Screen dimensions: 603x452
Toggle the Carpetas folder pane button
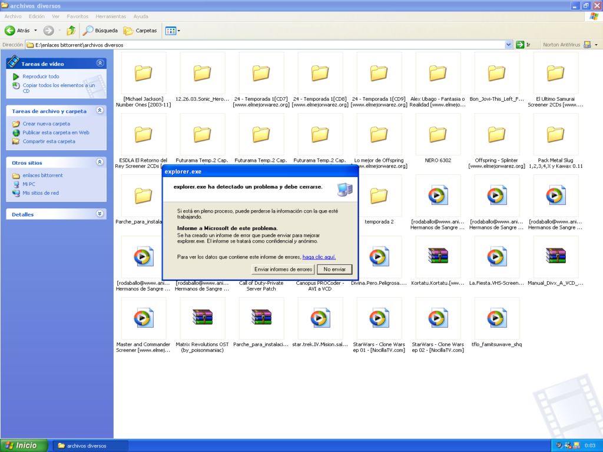(x=140, y=31)
